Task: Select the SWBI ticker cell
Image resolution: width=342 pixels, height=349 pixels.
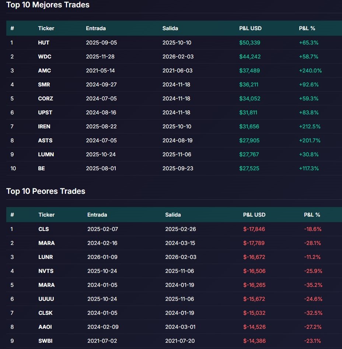Action: click(45, 341)
